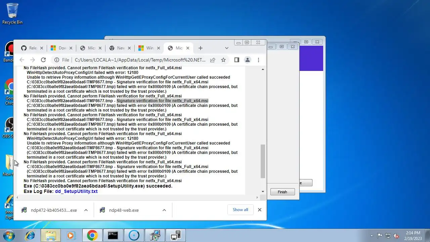Show hidden tray icons
Viewport: 430px width, 242px height.
tap(372, 236)
